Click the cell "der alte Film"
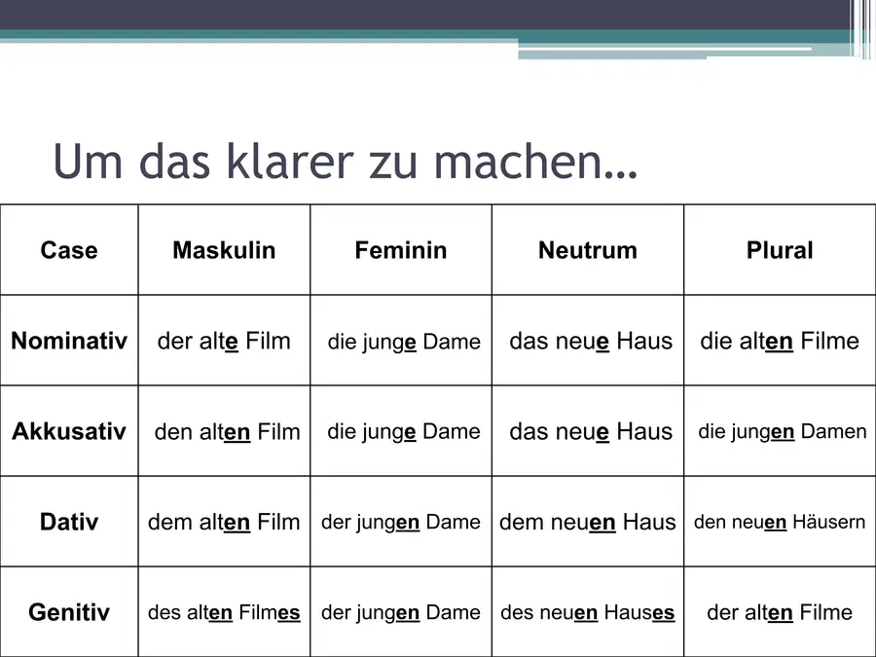 (224, 341)
